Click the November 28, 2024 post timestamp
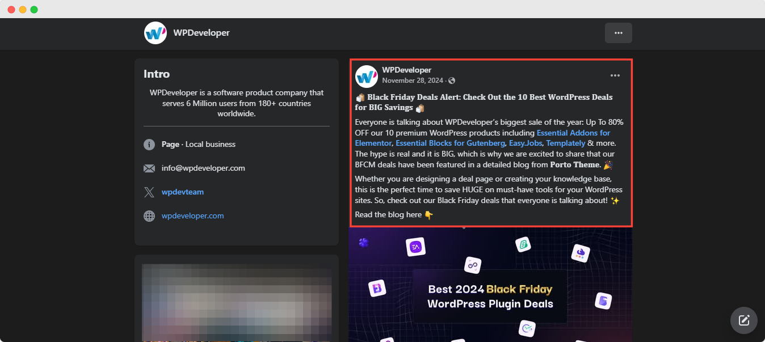The image size is (765, 342). click(x=413, y=81)
